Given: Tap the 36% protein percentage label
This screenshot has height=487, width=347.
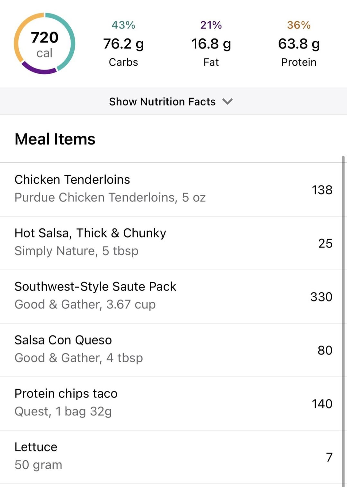Looking at the screenshot, I should (x=299, y=25).
